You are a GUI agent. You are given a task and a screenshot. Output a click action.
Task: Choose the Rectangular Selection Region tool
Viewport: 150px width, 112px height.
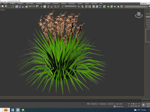(x=9, y=7)
